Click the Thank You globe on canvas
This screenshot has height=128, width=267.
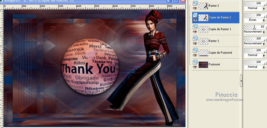[90, 67]
